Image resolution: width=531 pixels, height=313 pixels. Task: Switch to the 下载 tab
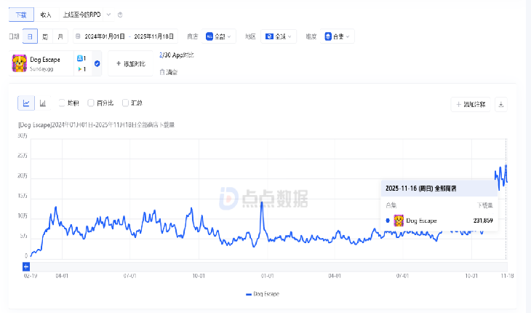20,15
